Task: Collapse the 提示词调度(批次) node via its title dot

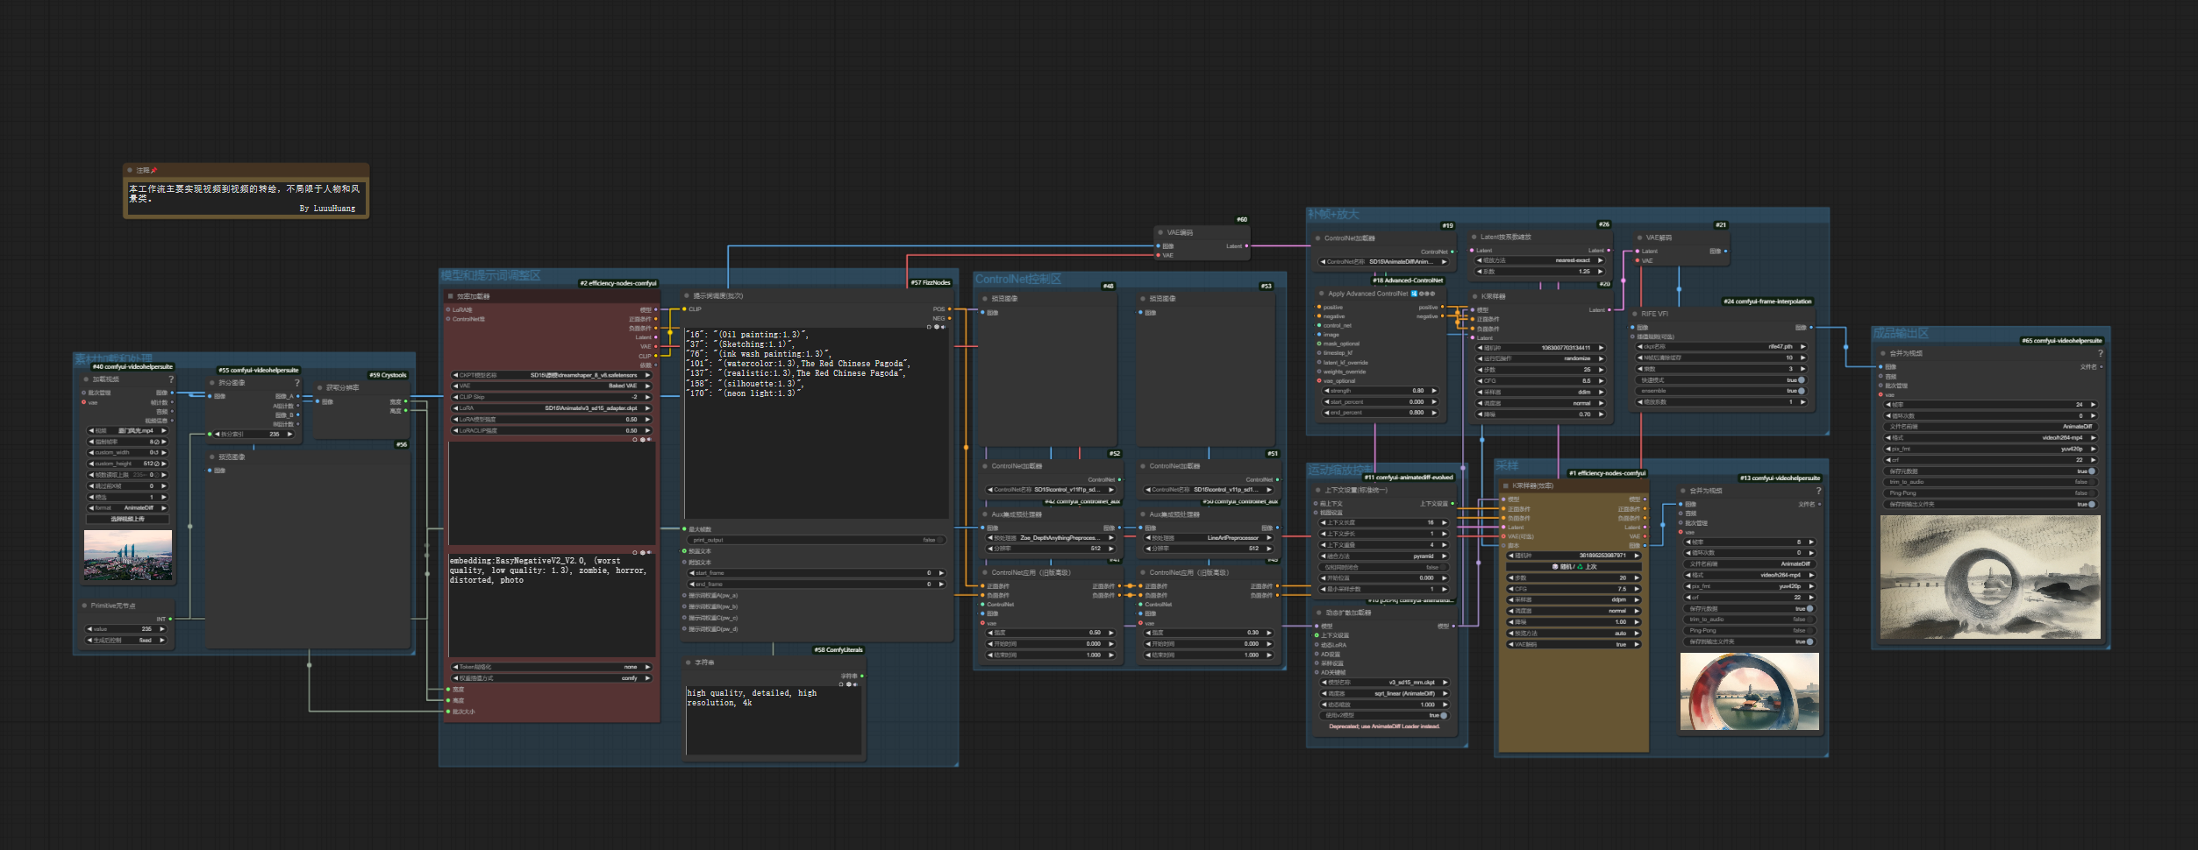Action: (x=687, y=296)
